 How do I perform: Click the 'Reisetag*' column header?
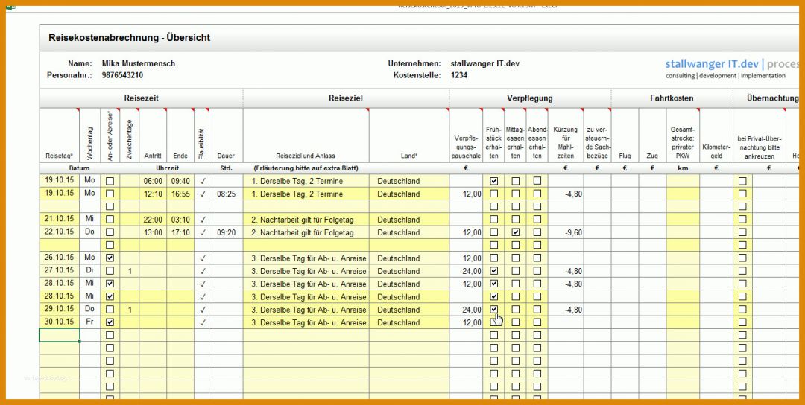pos(60,135)
